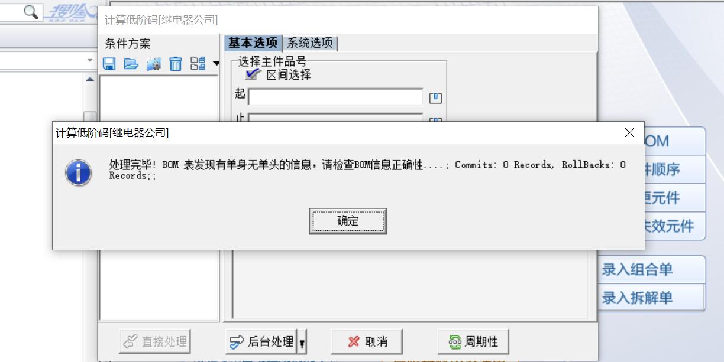724x362 pixels.
Task: Open the dropdown arrow beside 后台处理
Action: coord(302,342)
